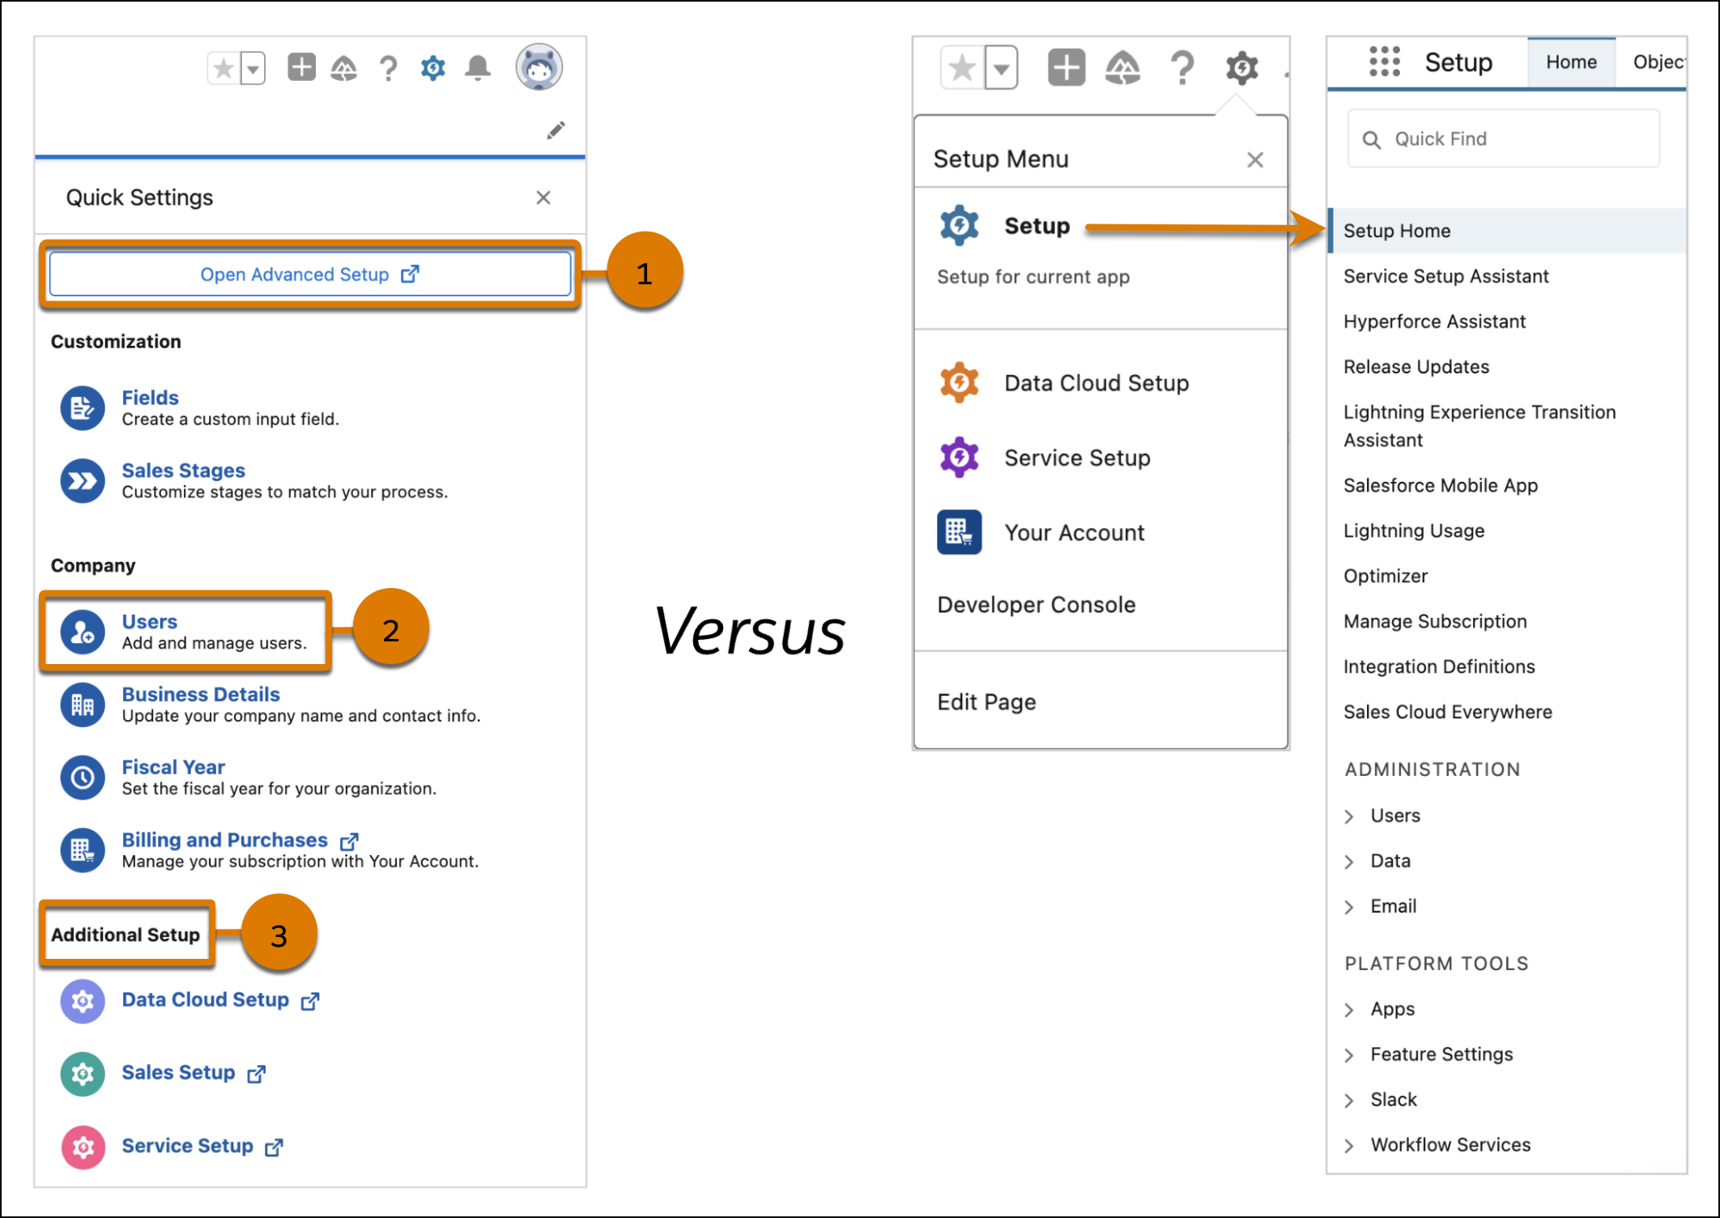Click Global Actions plus above Setup Menu

1066,67
